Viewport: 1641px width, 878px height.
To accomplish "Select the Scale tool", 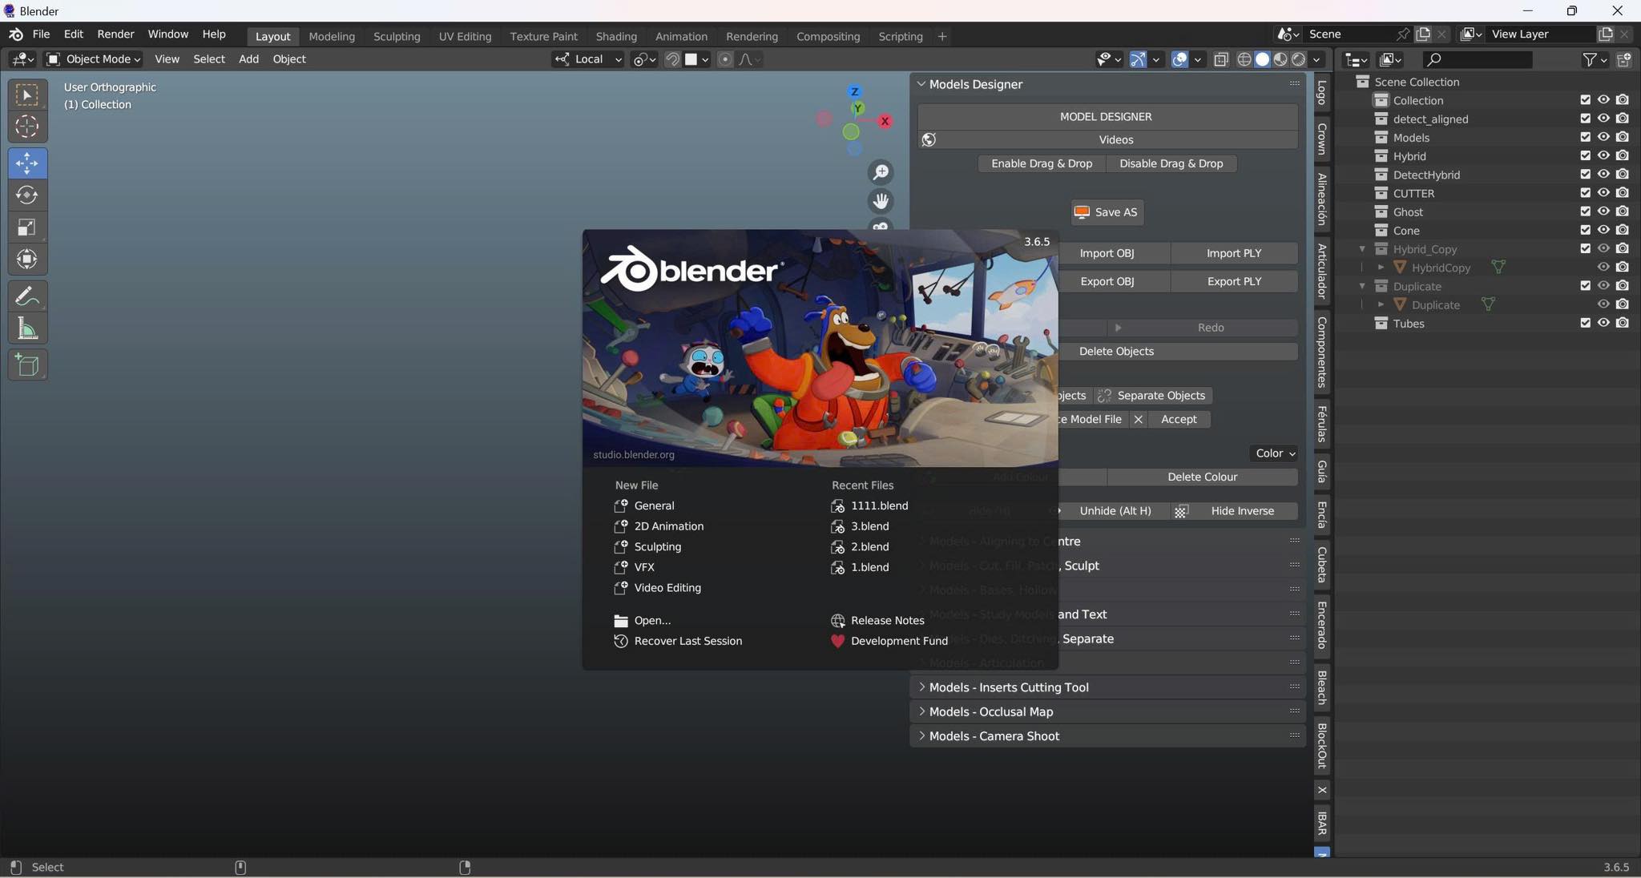I will [x=27, y=228].
